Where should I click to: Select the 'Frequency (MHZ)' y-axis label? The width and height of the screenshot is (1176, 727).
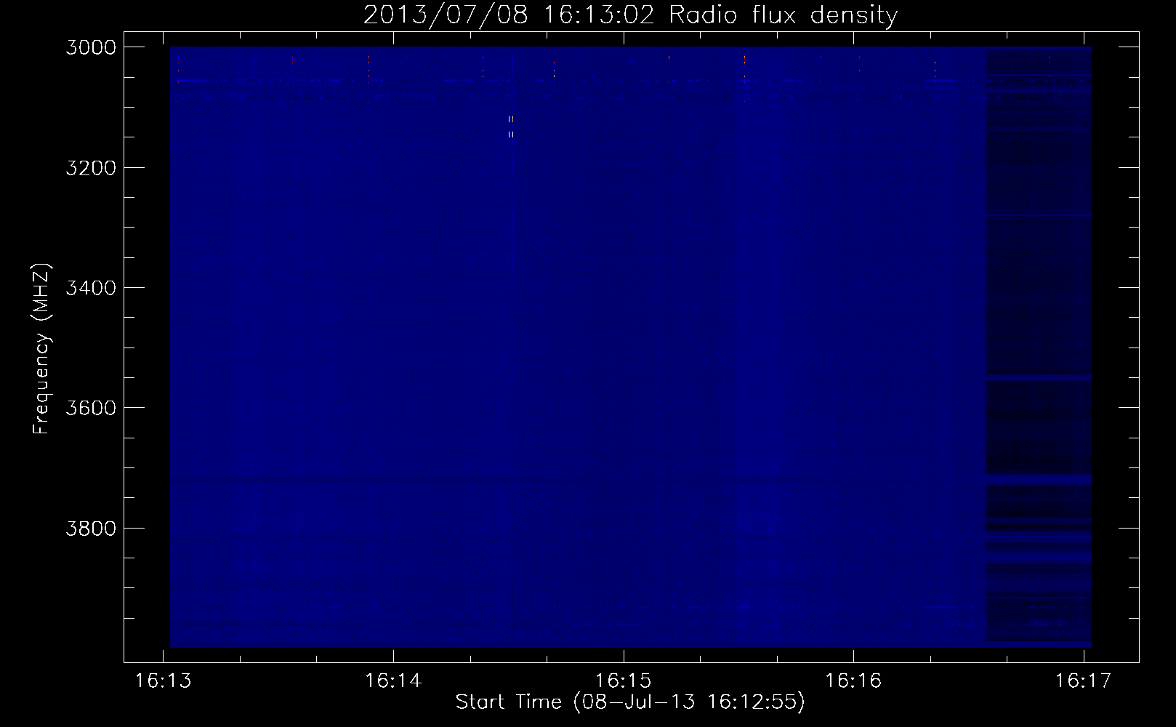click(x=42, y=349)
